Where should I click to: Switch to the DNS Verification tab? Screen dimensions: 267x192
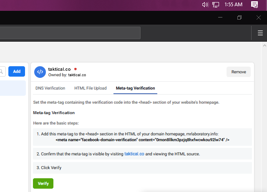pos(50,88)
